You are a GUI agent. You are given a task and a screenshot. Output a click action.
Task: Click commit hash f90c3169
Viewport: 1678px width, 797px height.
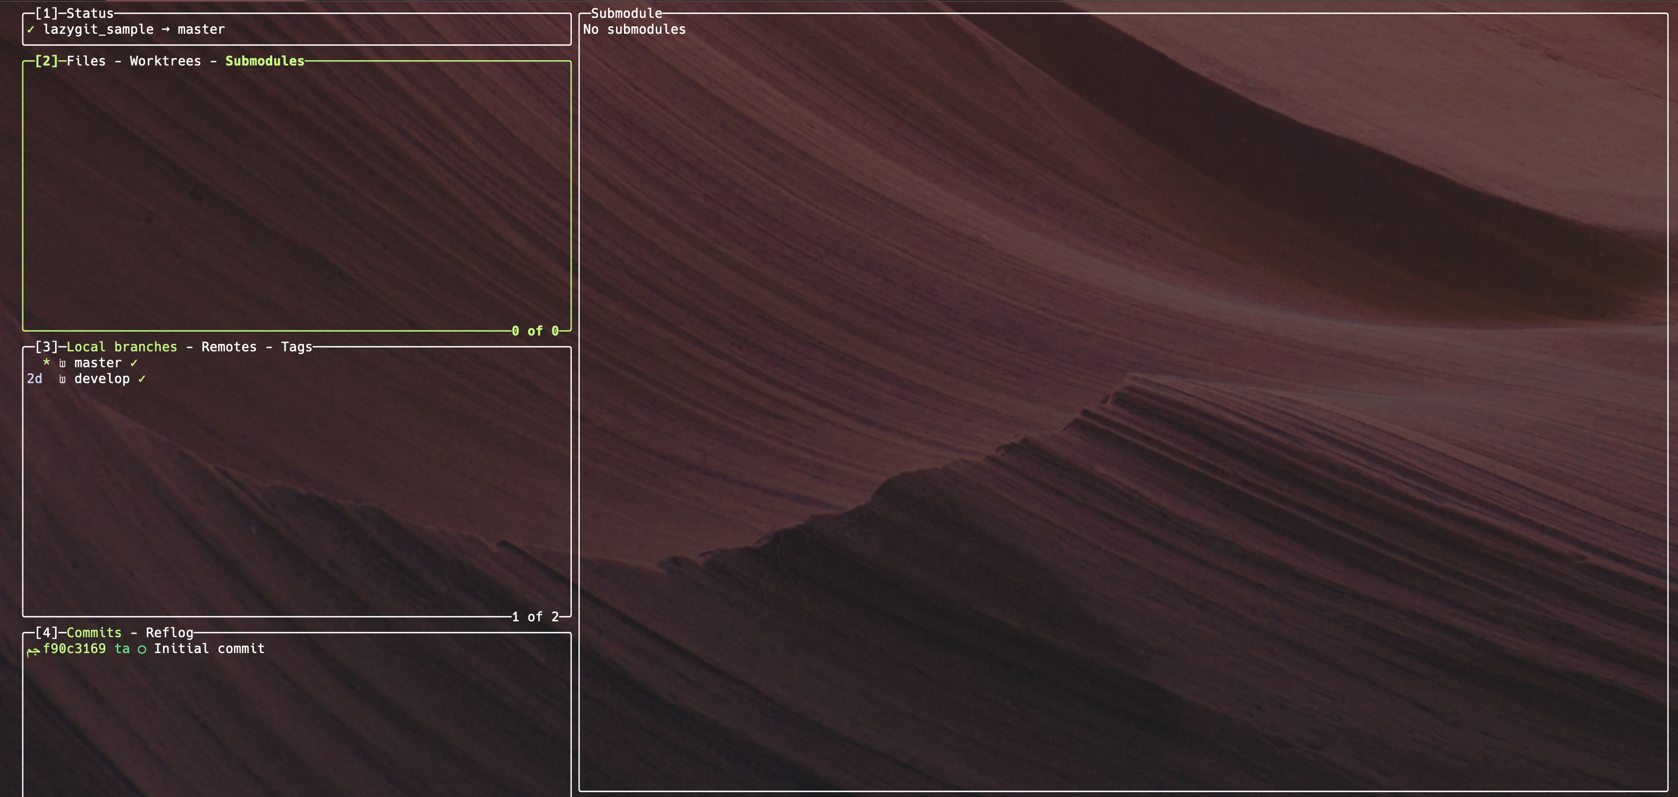tap(74, 649)
